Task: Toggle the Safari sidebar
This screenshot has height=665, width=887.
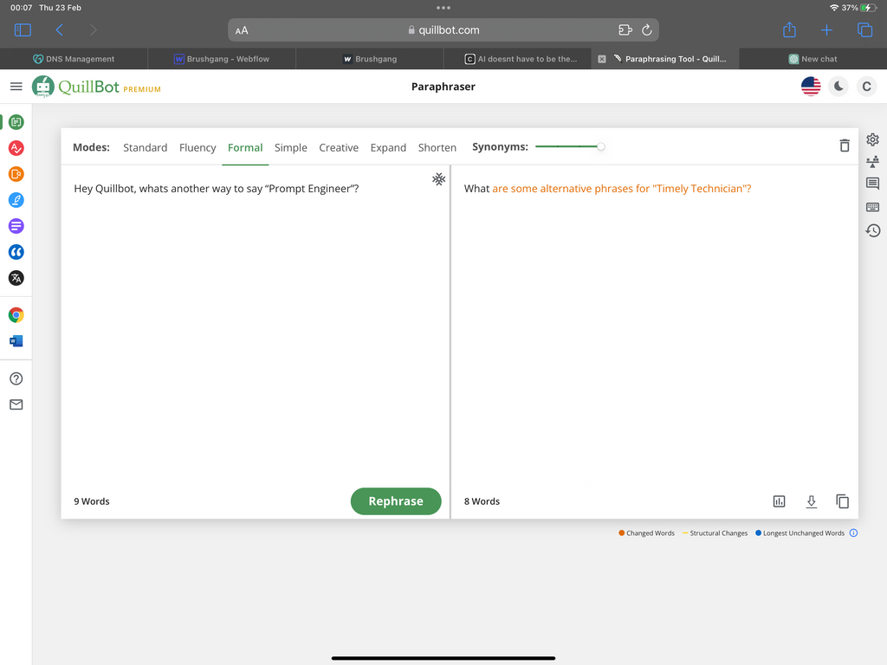Action: pos(23,30)
